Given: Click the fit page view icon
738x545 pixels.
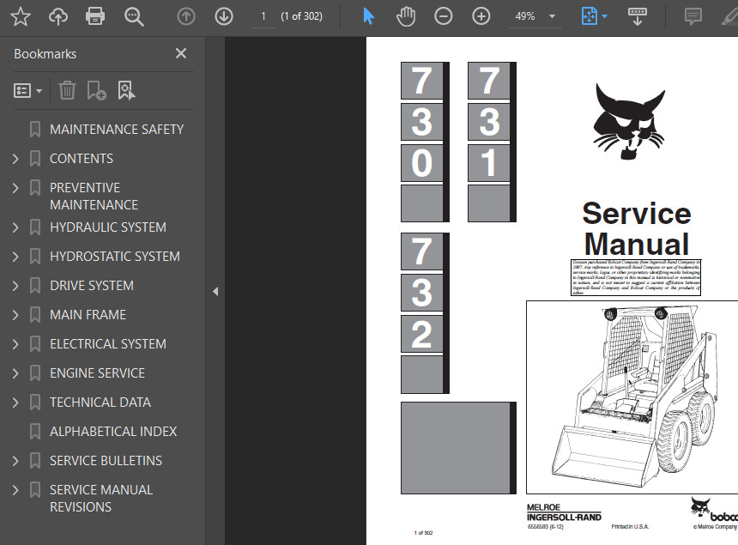Looking at the screenshot, I should pyautogui.click(x=590, y=16).
